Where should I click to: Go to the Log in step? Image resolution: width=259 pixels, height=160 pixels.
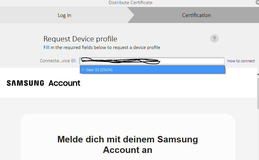pos(65,15)
